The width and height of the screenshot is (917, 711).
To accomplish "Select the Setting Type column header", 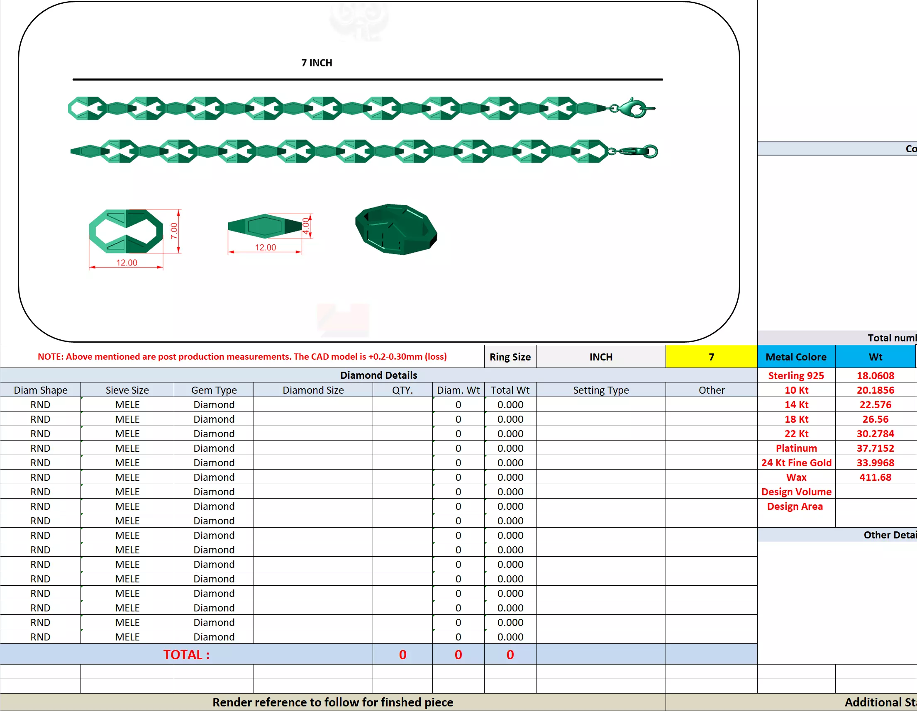I will [600, 390].
